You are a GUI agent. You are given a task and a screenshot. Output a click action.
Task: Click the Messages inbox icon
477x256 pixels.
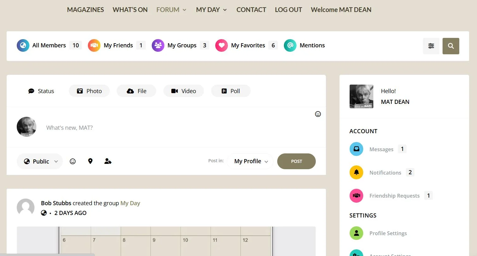click(x=356, y=149)
